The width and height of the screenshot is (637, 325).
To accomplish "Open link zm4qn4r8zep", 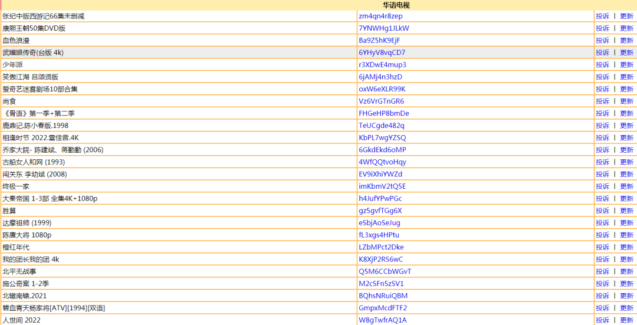I will (x=380, y=17).
